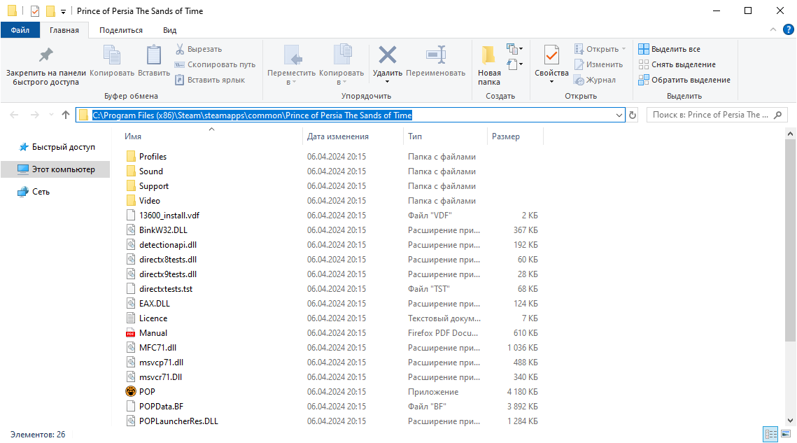Refresh the folder view
This screenshot has height=443, width=797.
[x=633, y=115]
